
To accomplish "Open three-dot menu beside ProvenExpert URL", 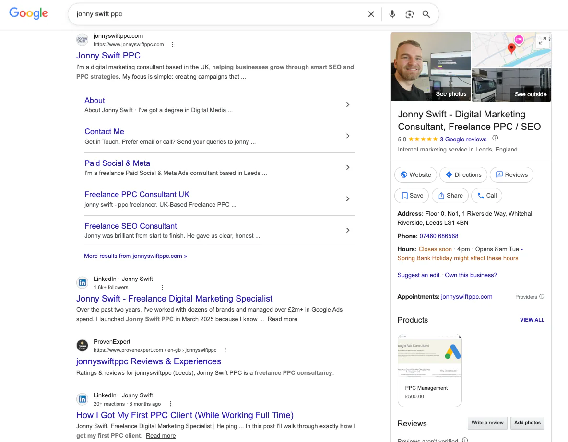I will point(225,350).
